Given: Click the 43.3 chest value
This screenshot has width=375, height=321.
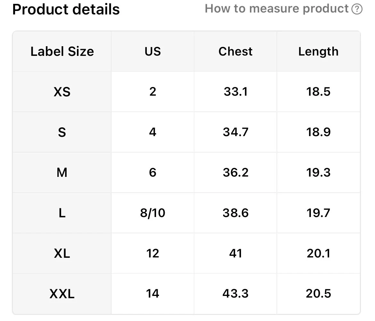Looking at the screenshot, I should [x=235, y=294].
